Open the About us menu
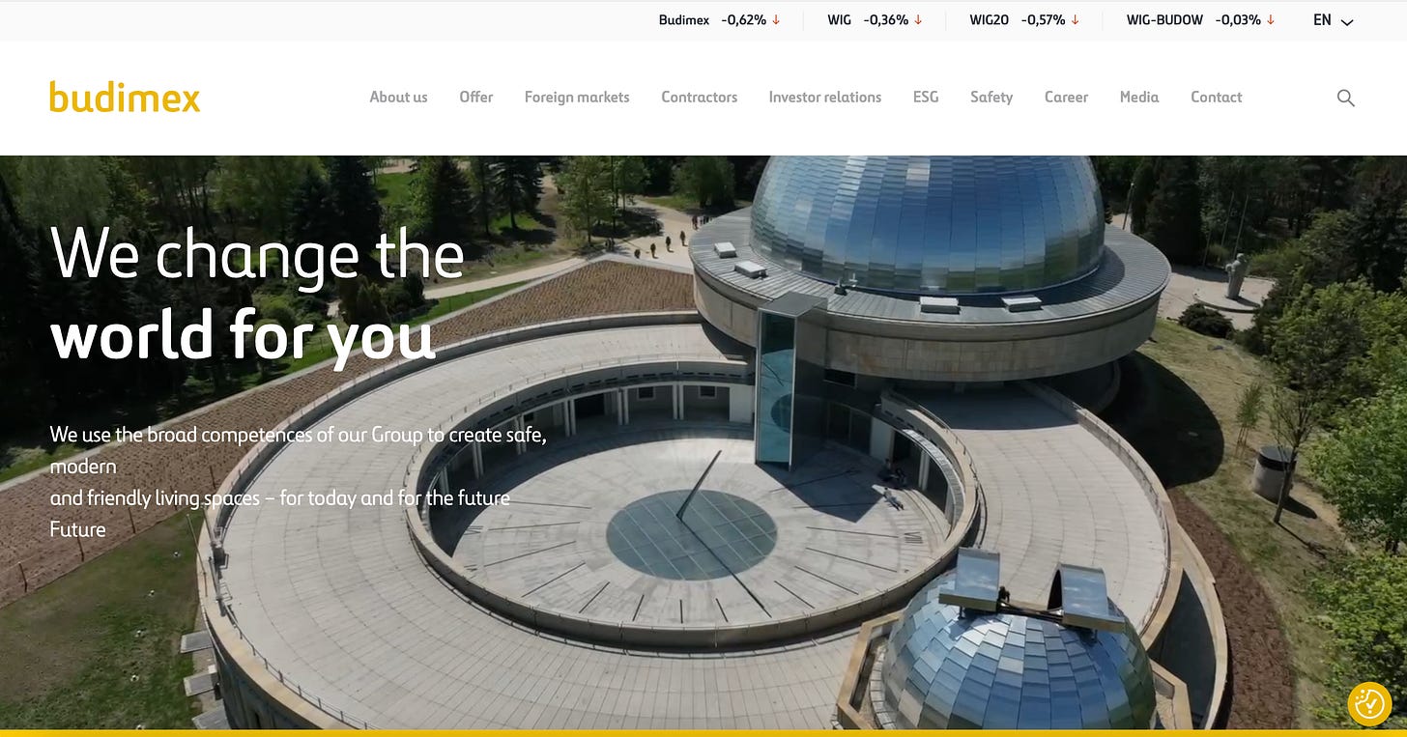The height and width of the screenshot is (737, 1407). pyautogui.click(x=398, y=97)
